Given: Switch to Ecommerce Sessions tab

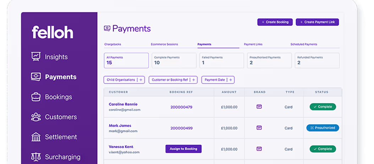Looking at the screenshot, I should pos(164,44).
